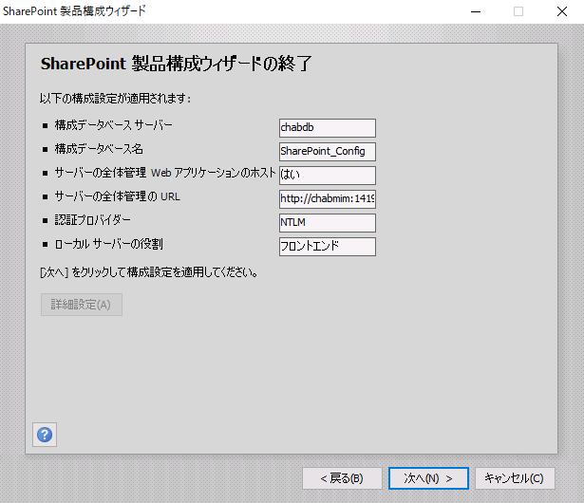Click the 構成データベース サーバー label
The width and height of the screenshot is (584, 503).
coord(114,125)
